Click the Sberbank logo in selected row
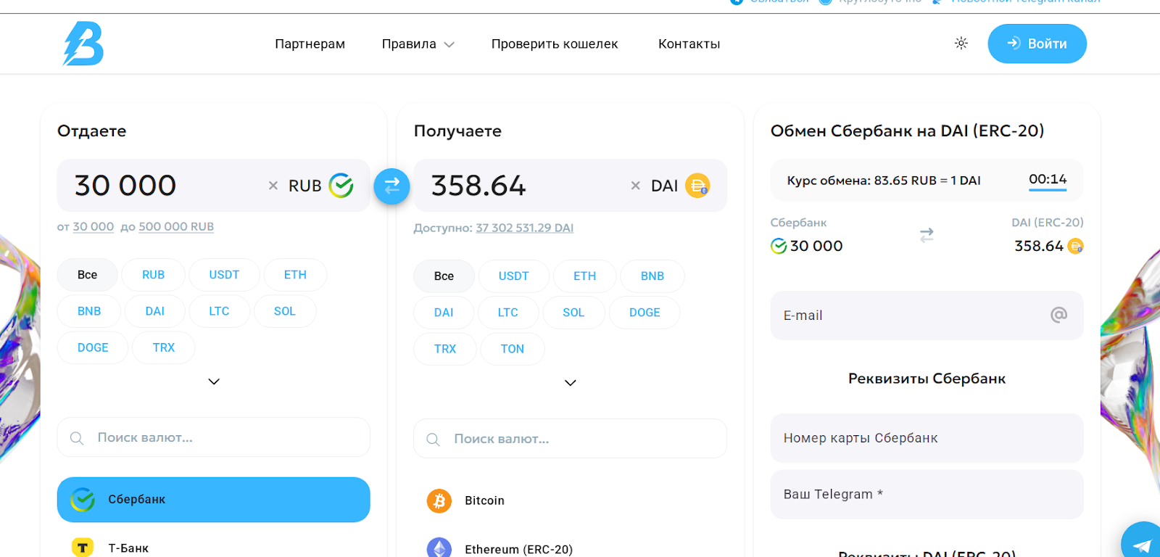 (83, 499)
